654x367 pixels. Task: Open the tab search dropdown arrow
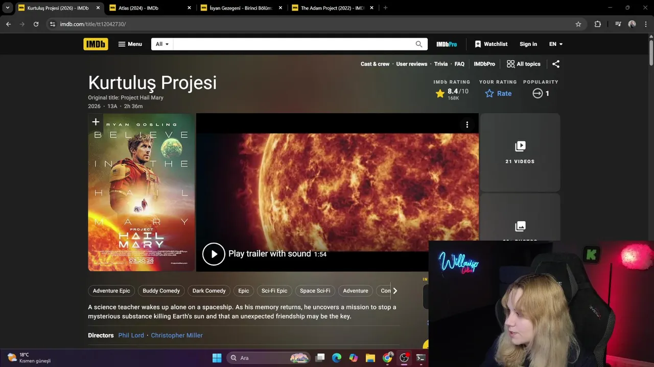click(x=7, y=8)
